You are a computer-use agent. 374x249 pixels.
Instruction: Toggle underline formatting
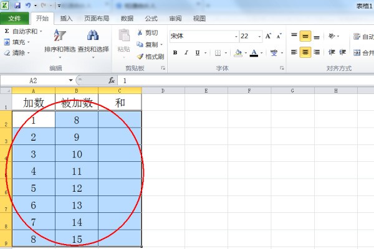(197, 53)
